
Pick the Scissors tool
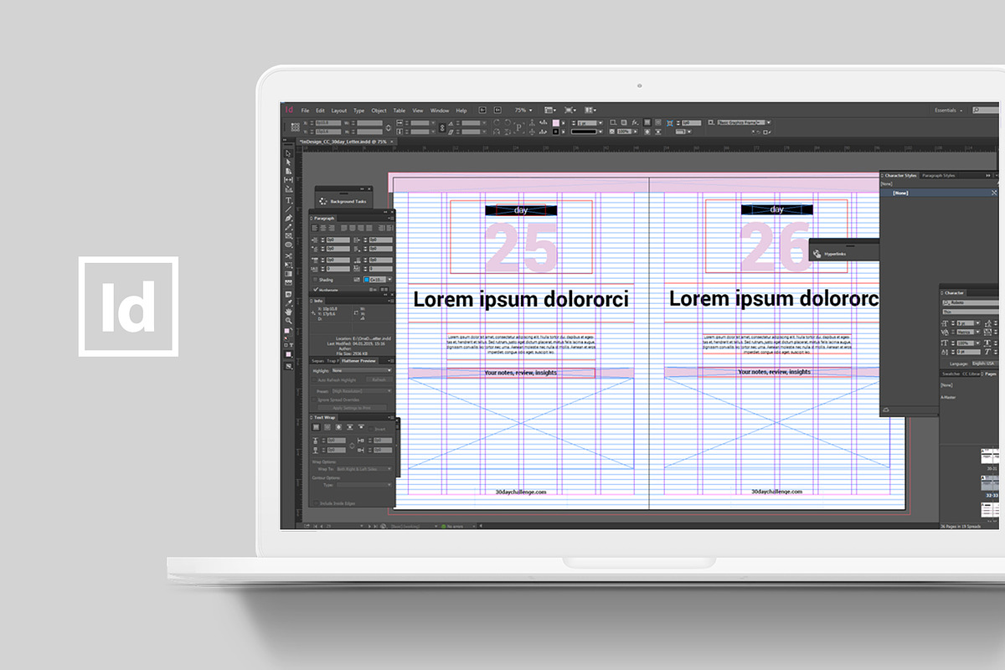[x=289, y=255]
